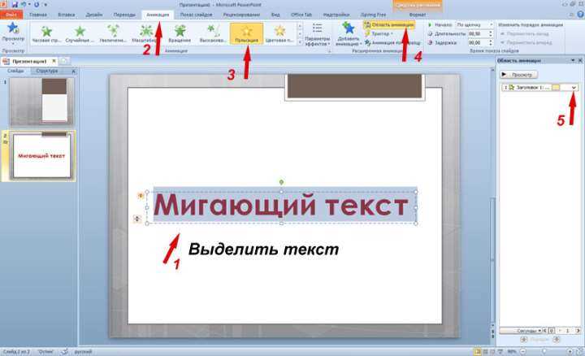
Task: Open the Триггер dropdown
Action: (379, 33)
